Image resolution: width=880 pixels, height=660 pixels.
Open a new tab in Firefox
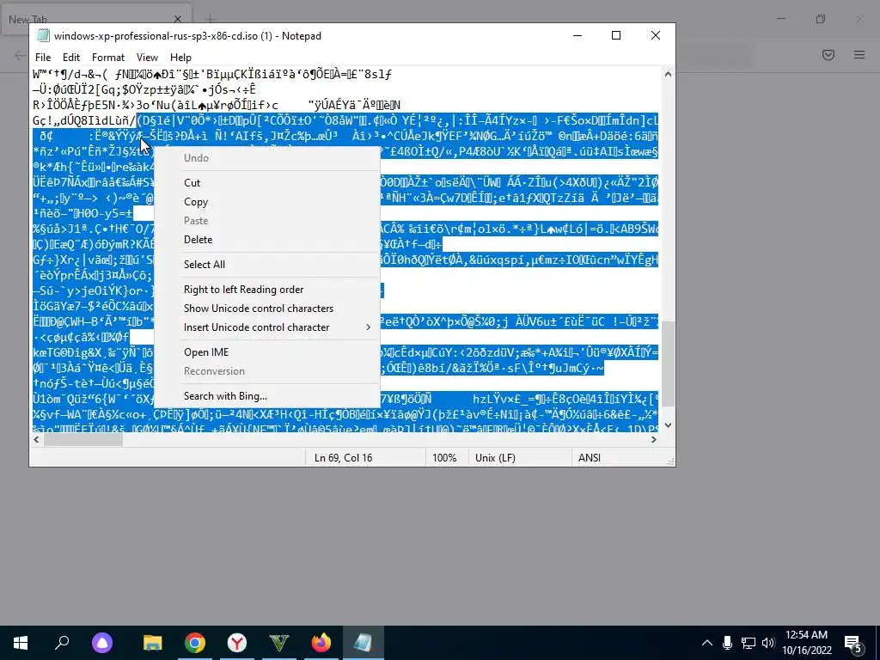click(211, 19)
